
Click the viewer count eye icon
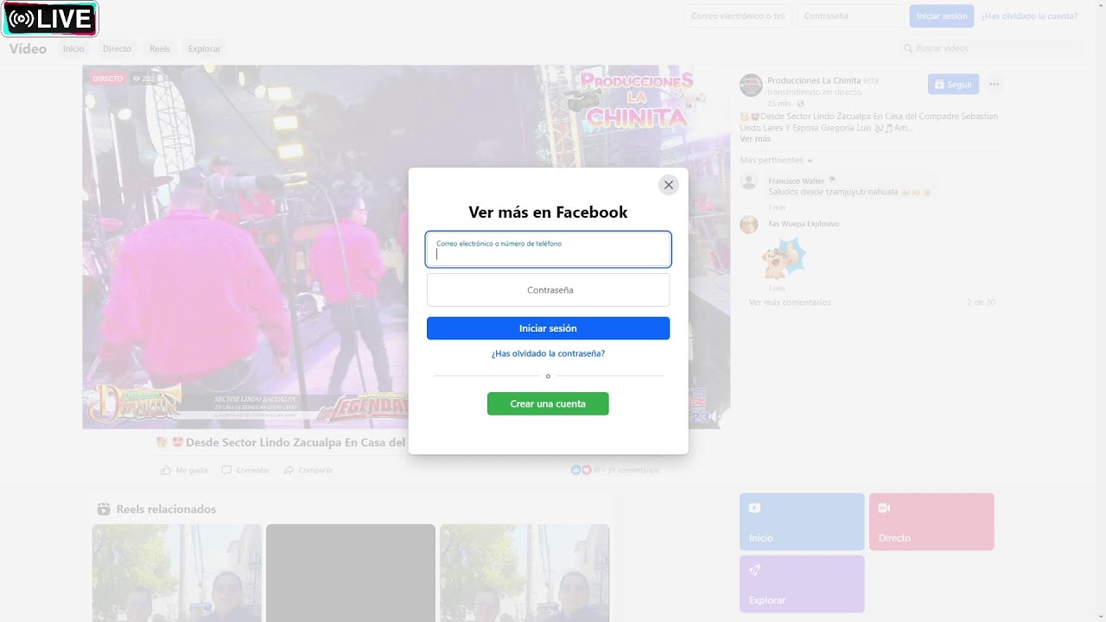pyautogui.click(x=137, y=79)
